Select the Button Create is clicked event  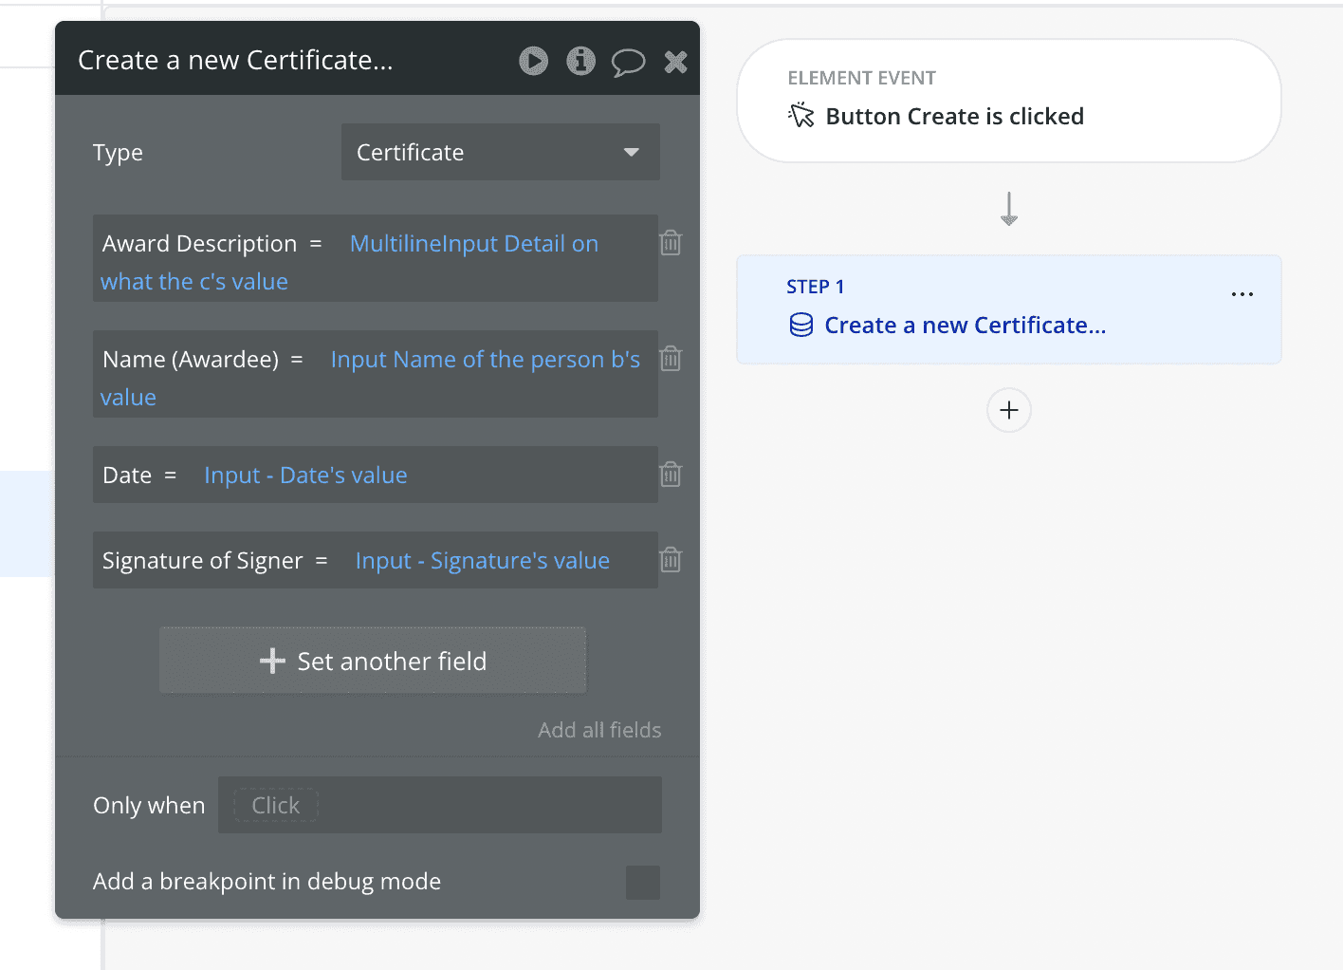[953, 117]
